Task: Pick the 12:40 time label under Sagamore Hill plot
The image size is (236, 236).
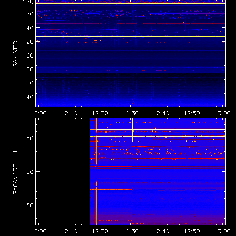Action: coord(161,231)
